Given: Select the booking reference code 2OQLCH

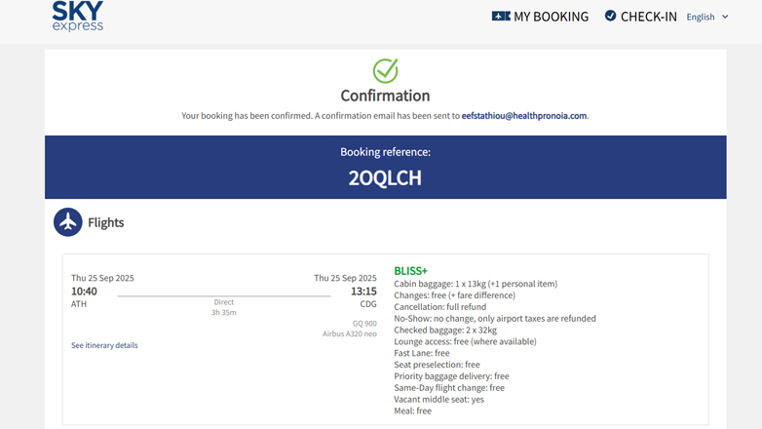Looking at the screenshot, I should point(385,178).
